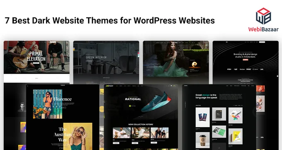The width and height of the screenshot is (282, 150).
Task: Click the green-circle play icon under Rational
Action: click(130, 106)
